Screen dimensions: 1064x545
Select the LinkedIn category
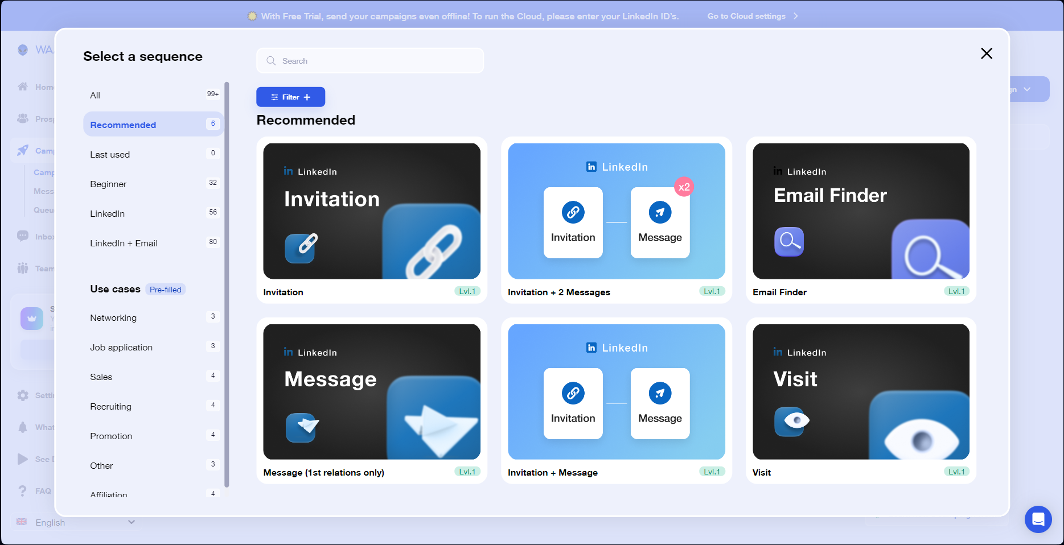tap(153, 213)
